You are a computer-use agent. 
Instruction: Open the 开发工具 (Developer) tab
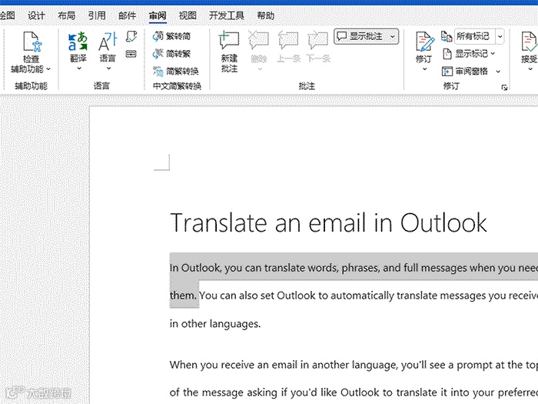[x=227, y=15]
